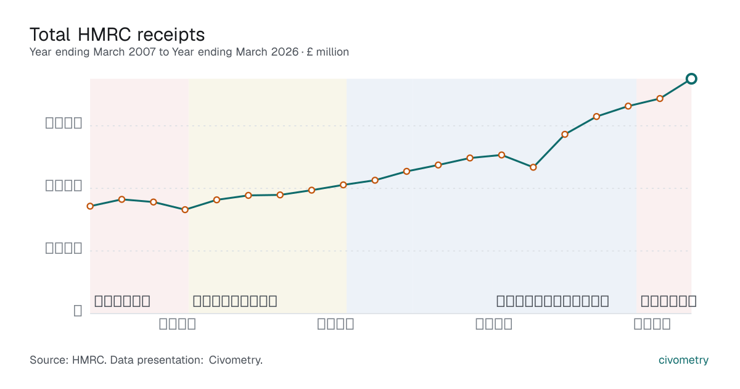The width and height of the screenshot is (740, 389).
Task: Click the label inside the beige shaded band
Action: tap(235, 301)
